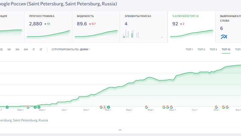Click the Yandex update marker near Янв 1
241x136 pixels.
pyautogui.click(x=105, y=107)
